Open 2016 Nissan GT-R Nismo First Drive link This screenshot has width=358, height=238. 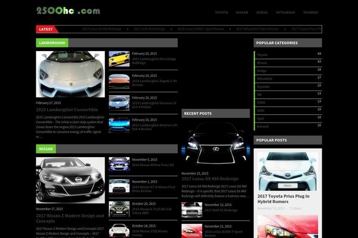(x=154, y=189)
